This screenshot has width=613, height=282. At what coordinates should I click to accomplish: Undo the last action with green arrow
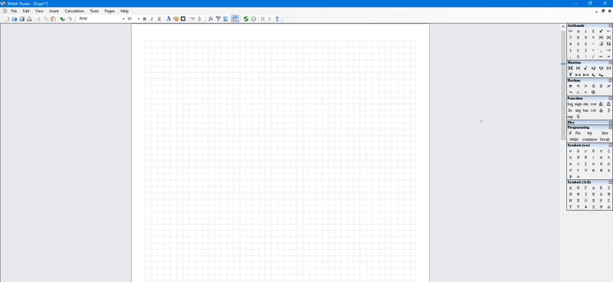62,18
